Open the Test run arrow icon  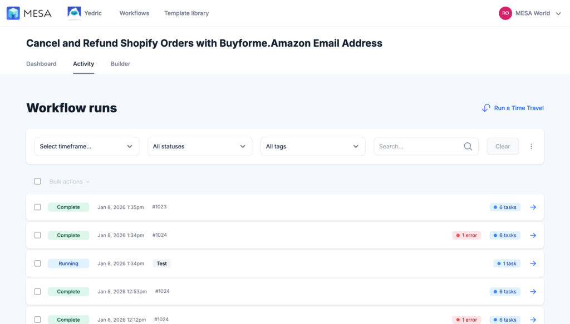click(533, 263)
